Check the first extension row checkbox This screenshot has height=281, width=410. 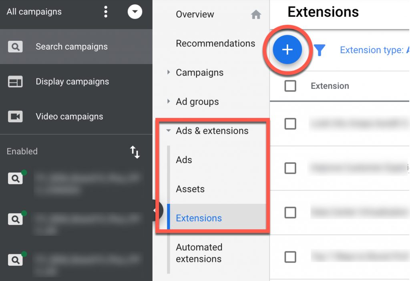tap(290, 124)
